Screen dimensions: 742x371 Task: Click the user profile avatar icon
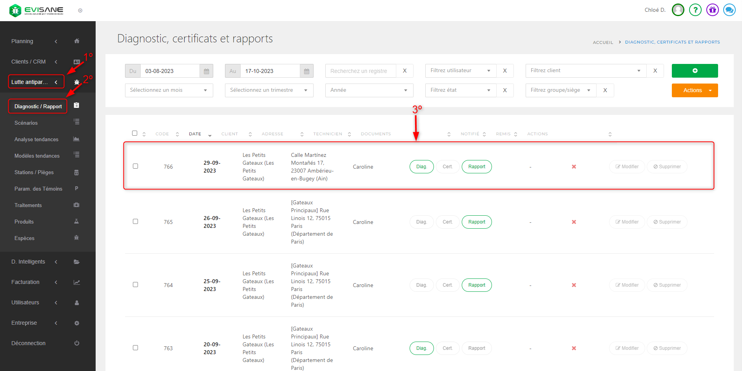(678, 10)
